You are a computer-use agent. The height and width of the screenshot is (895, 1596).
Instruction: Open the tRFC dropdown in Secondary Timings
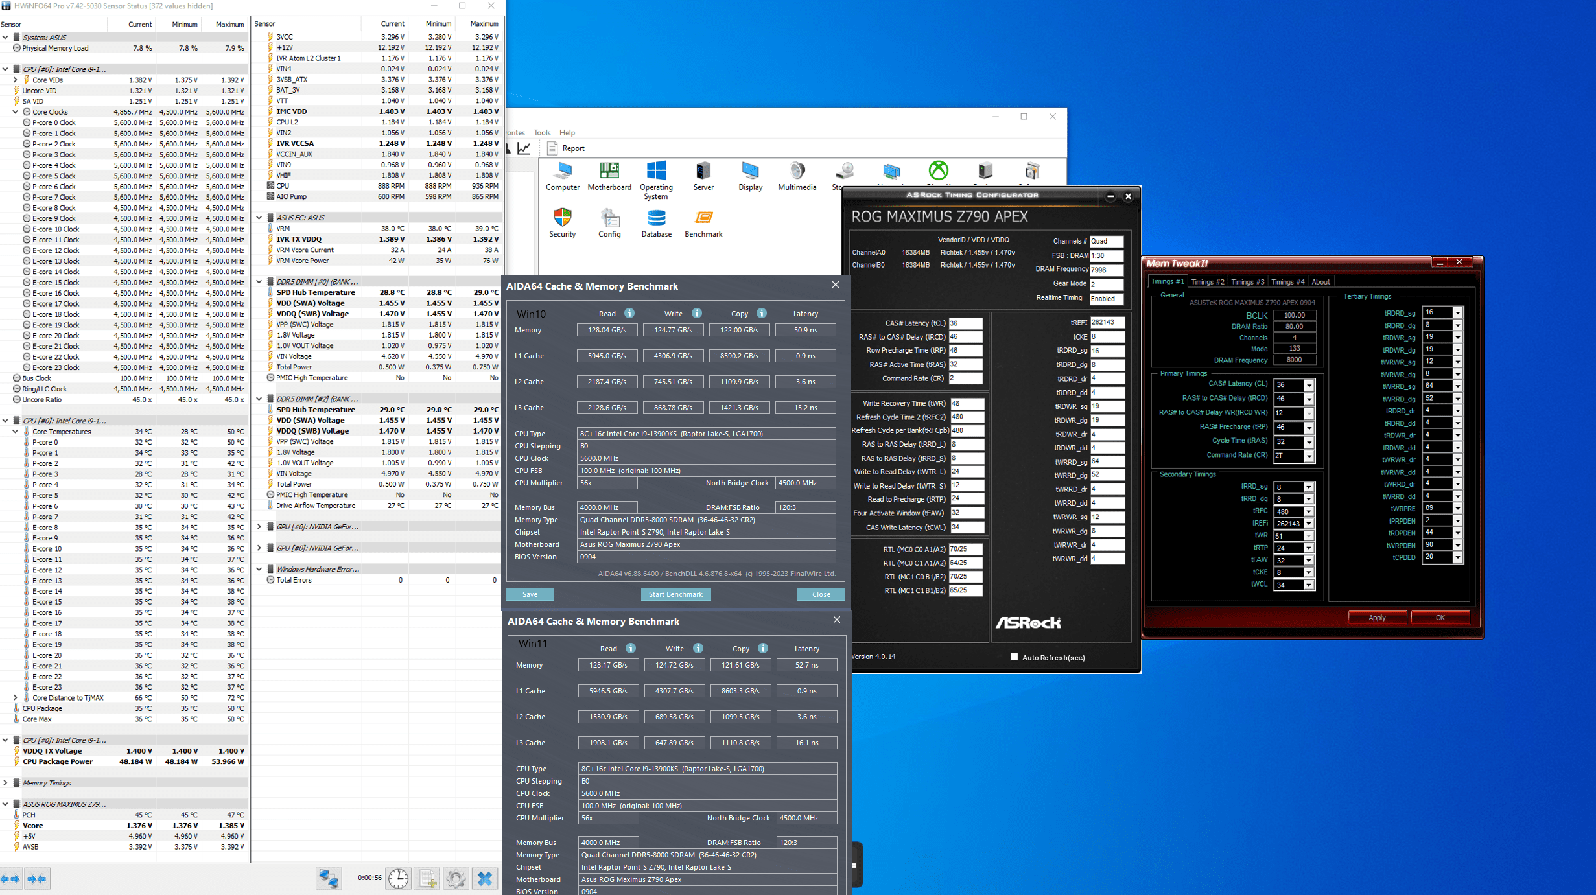pyautogui.click(x=1309, y=511)
